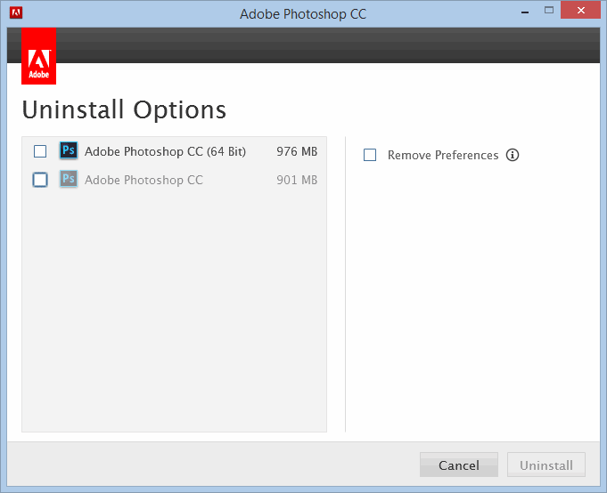
Task: Click the '901 MB' size value
Action: pos(297,180)
